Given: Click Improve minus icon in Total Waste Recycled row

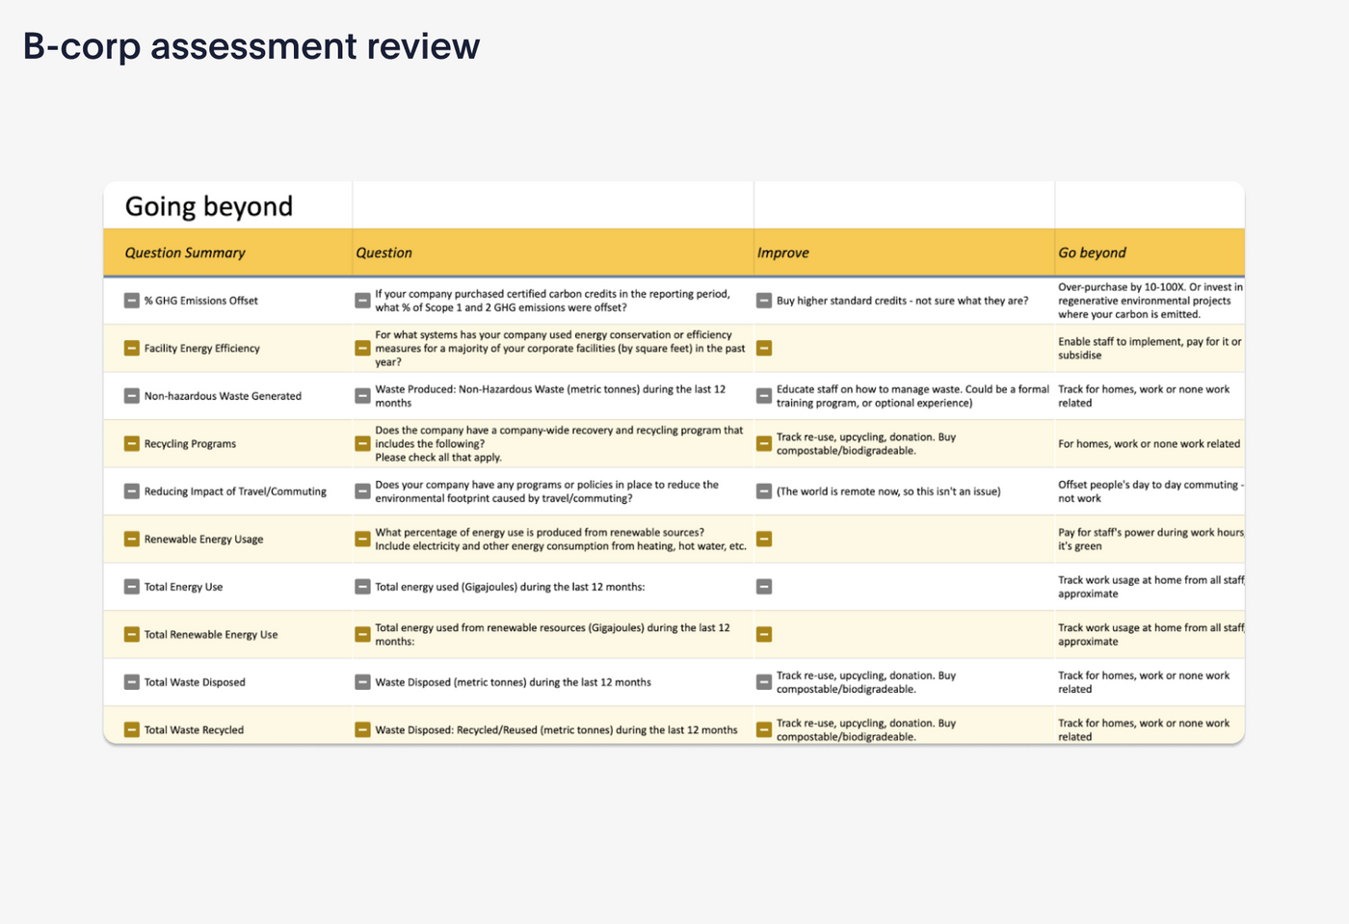Looking at the screenshot, I should pos(764,729).
